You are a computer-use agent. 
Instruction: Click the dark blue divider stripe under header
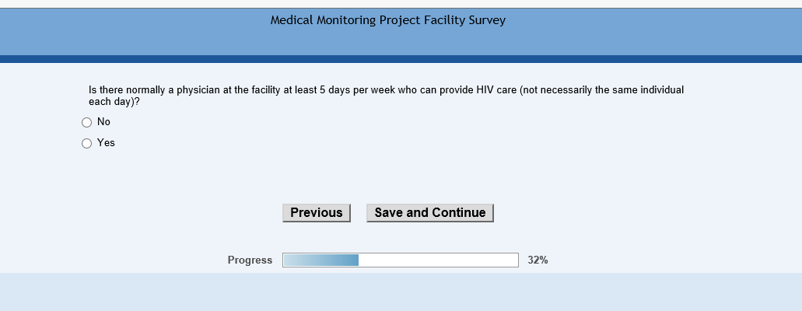[401, 59]
